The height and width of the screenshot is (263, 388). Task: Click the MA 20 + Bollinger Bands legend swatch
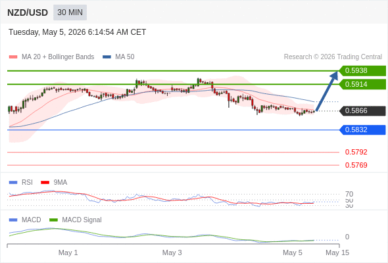point(13,57)
